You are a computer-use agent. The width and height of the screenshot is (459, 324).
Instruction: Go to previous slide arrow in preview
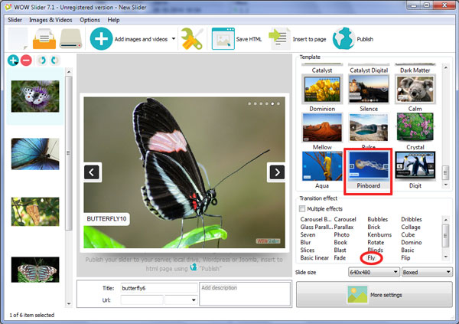click(x=92, y=172)
